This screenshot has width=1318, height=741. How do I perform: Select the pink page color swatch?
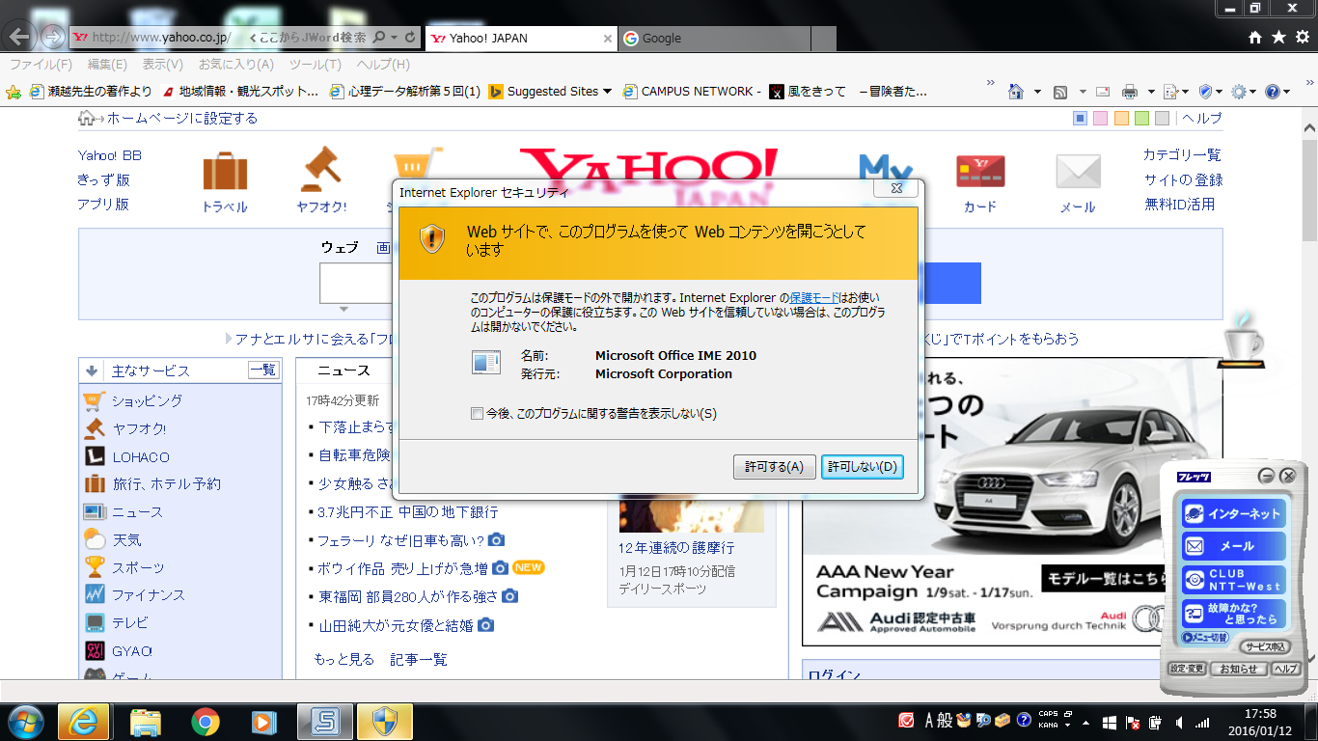(1101, 119)
